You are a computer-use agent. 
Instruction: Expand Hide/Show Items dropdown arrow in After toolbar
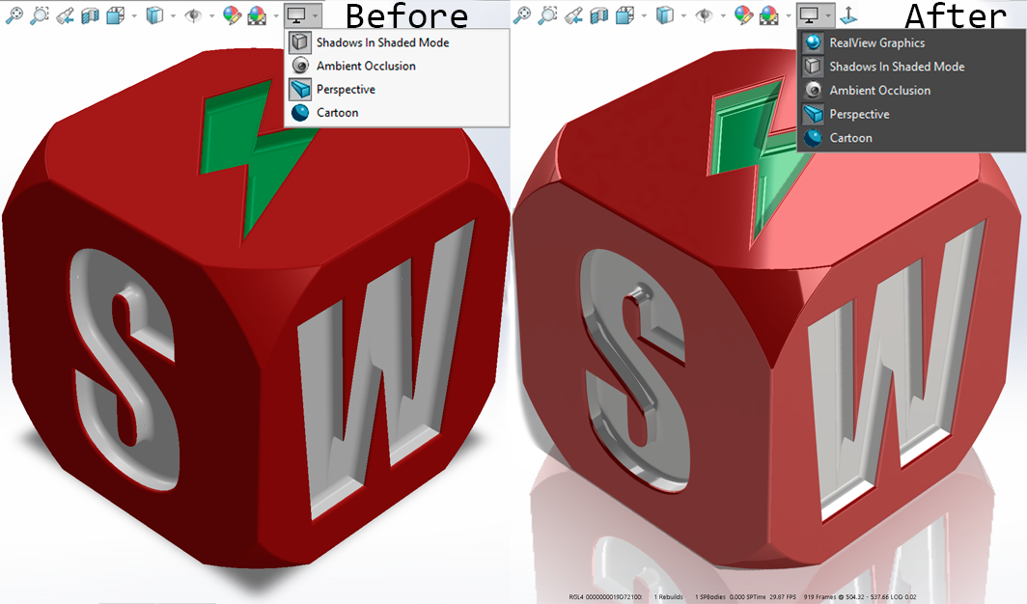[722, 15]
